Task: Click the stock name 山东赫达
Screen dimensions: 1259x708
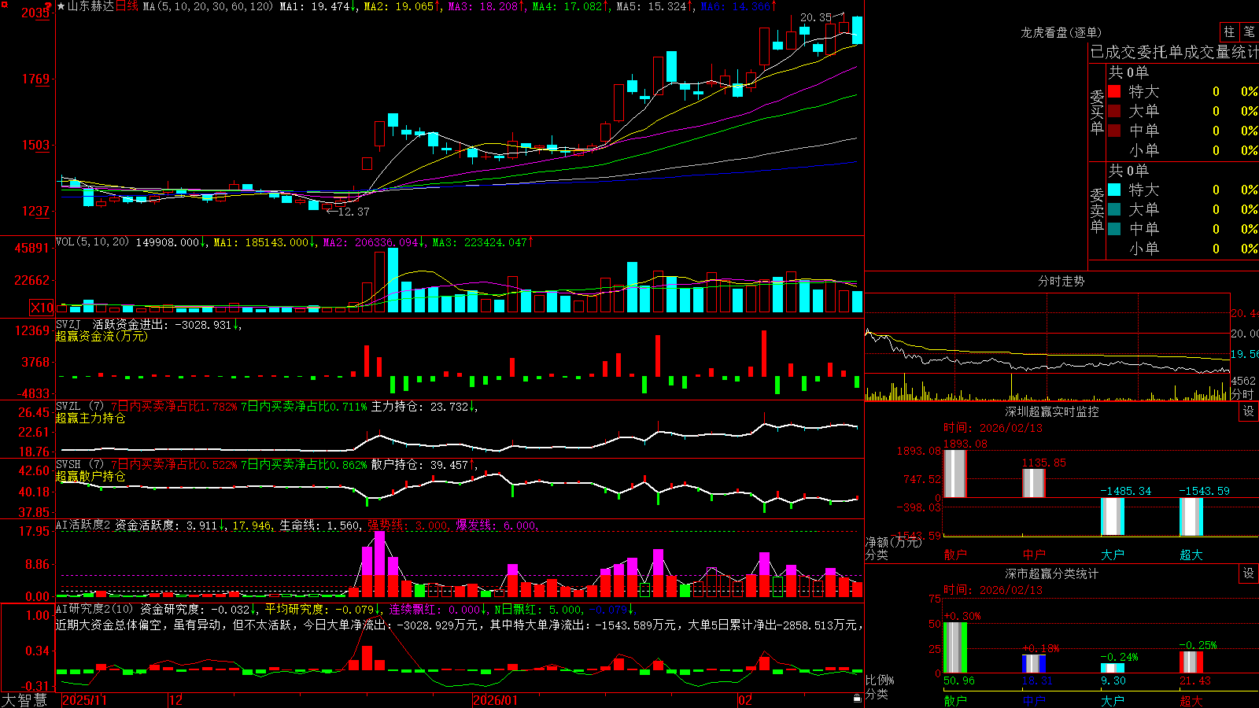Action: [90, 6]
